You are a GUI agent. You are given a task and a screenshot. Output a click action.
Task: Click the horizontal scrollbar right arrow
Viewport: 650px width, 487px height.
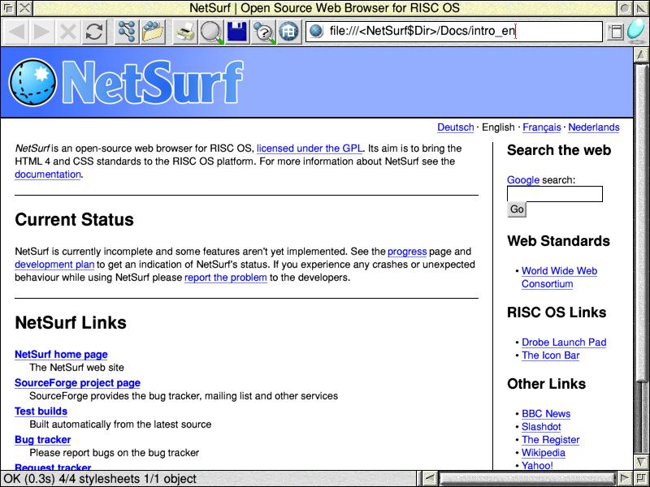(x=623, y=478)
